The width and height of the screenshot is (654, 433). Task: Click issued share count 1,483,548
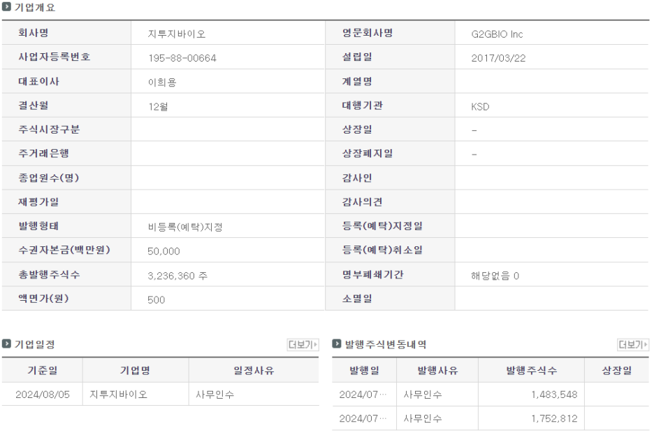[554, 395]
